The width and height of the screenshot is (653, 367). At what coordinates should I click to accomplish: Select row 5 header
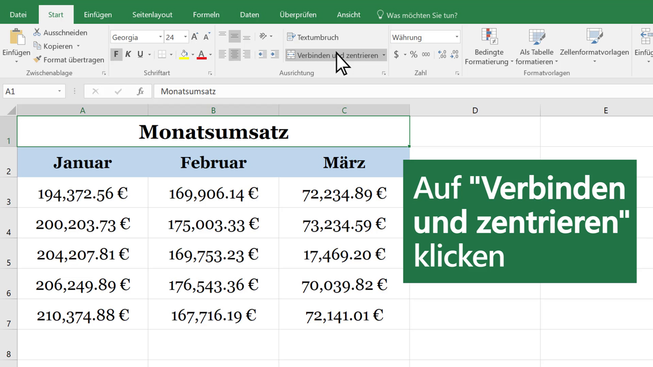(x=8, y=254)
